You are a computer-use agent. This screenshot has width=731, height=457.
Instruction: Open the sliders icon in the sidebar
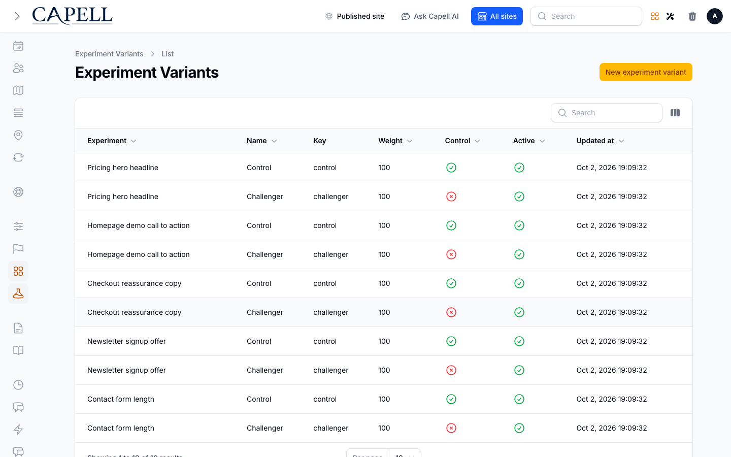(x=18, y=226)
